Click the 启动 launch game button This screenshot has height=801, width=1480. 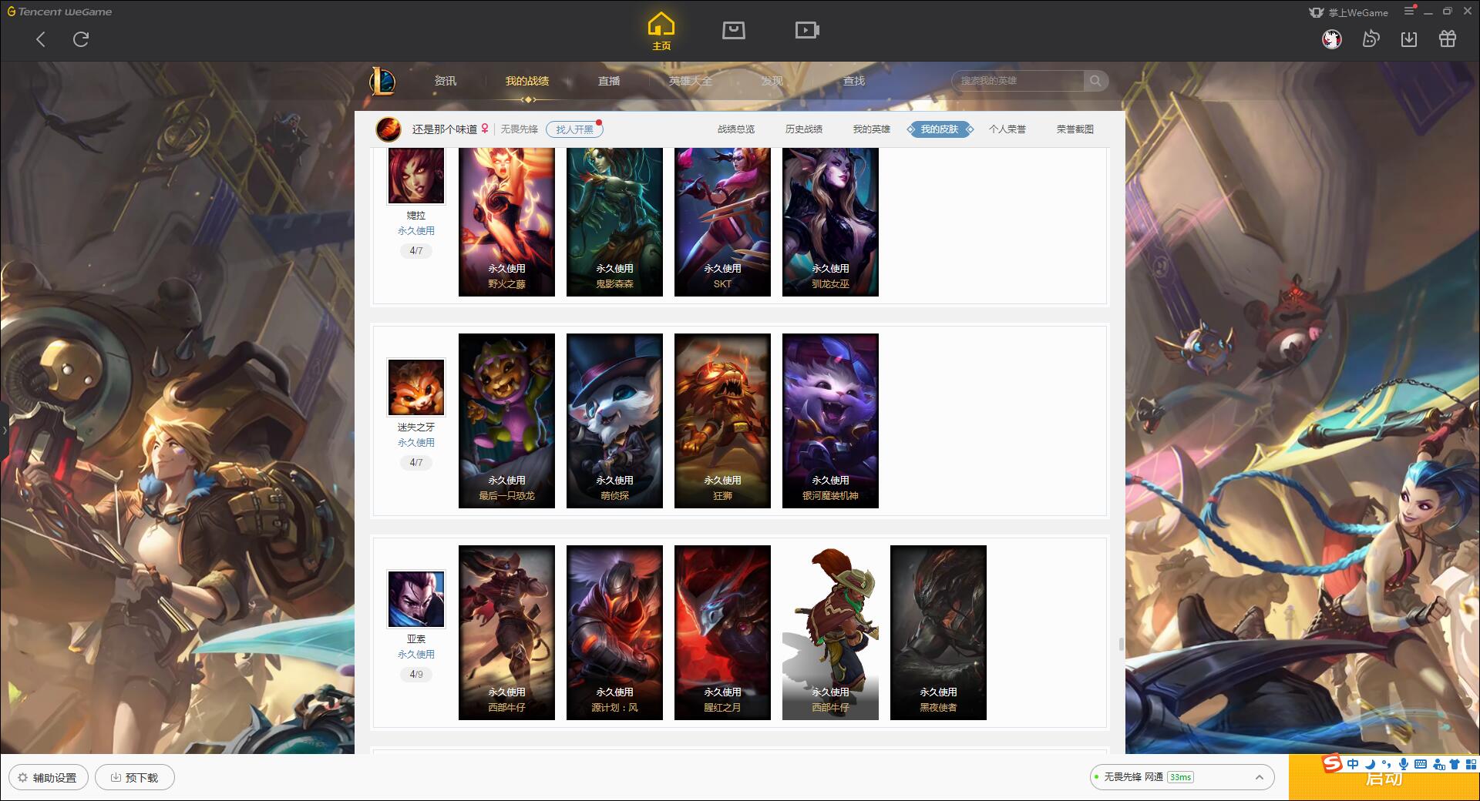point(1384,778)
